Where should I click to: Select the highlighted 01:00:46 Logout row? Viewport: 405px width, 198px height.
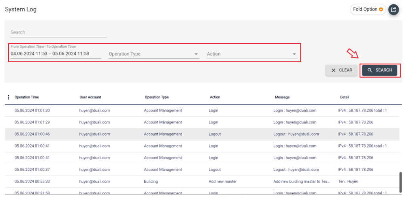[198, 134]
